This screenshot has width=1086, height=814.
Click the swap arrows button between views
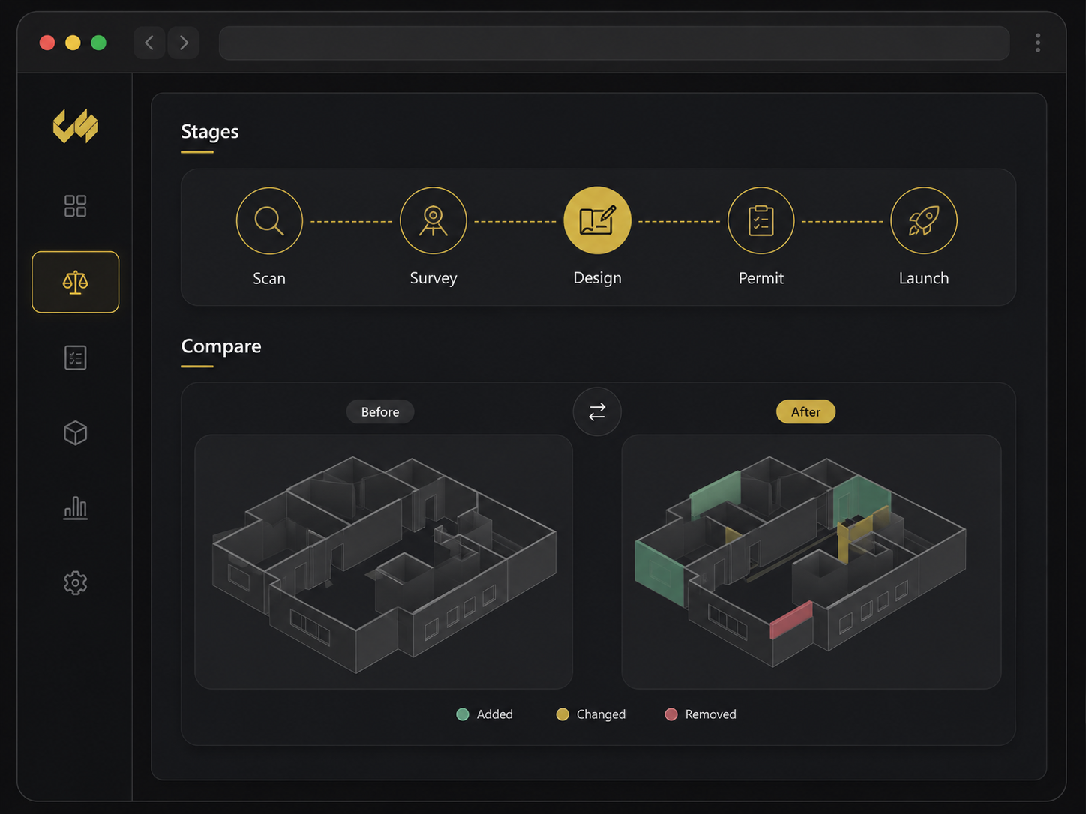(597, 411)
